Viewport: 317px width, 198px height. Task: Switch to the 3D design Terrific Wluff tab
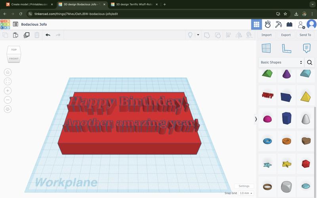click(x=134, y=4)
